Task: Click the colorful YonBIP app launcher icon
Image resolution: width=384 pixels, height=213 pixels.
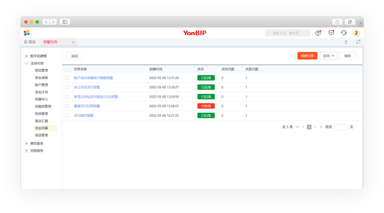Action: [27, 33]
